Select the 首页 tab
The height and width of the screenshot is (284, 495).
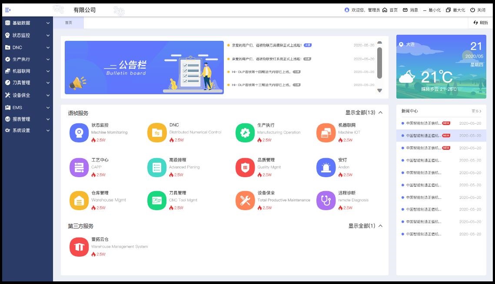[x=69, y=23]
